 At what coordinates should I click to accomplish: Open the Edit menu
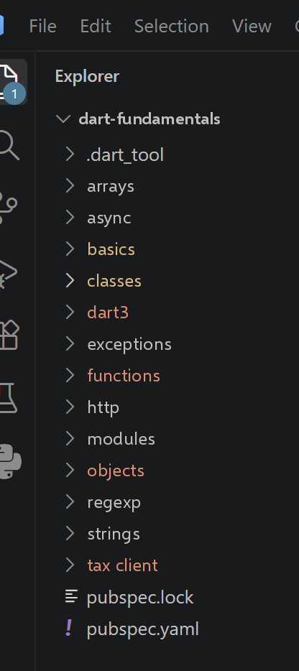[x=96, y=27]
